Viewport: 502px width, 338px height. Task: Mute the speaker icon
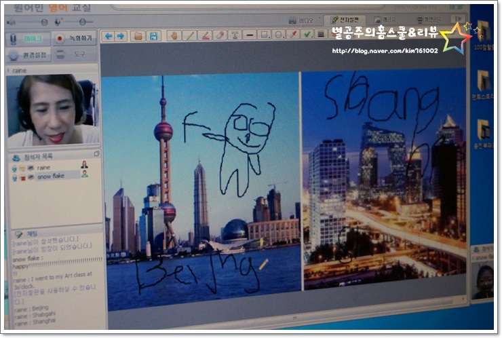coord(12,22)
